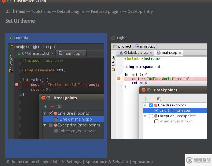Click red remove breakpoint minus in Light dialog
The image size is (212, 166).
tap(153, 99)
